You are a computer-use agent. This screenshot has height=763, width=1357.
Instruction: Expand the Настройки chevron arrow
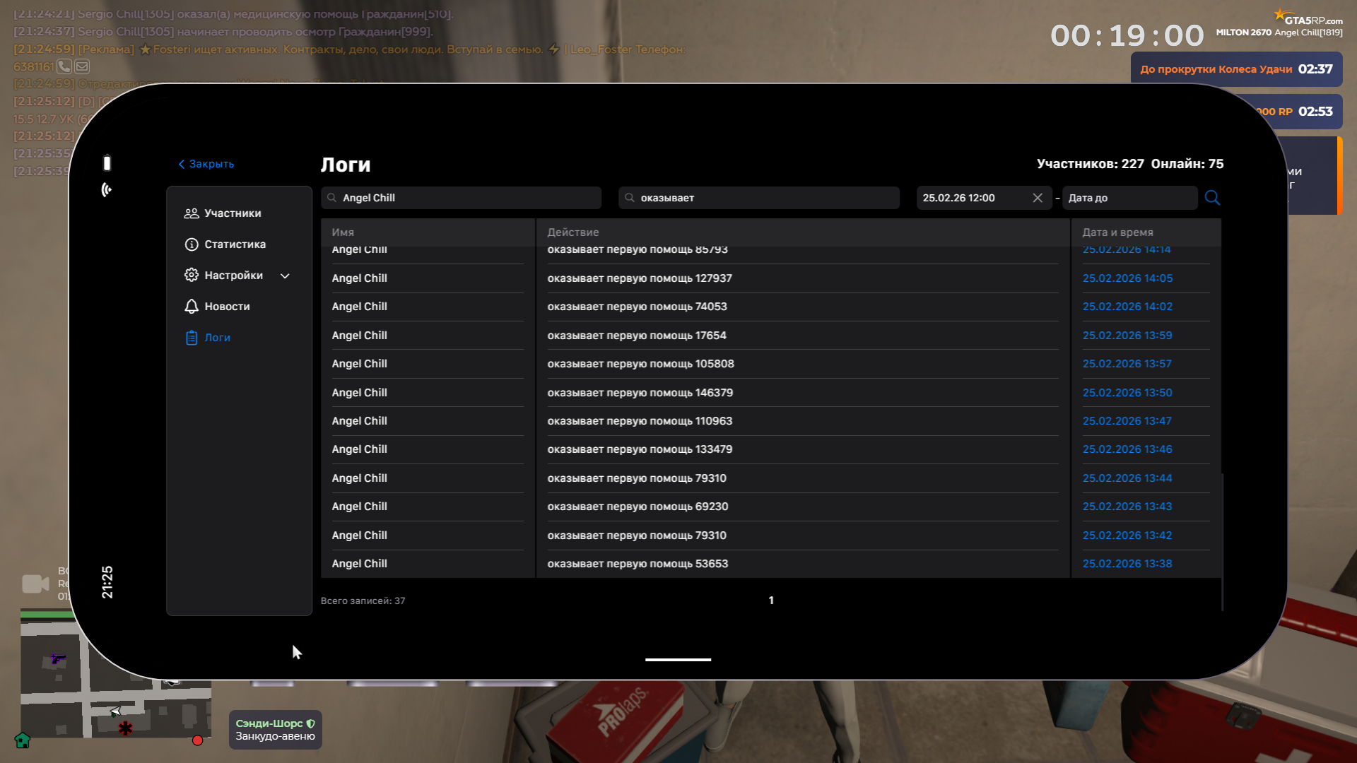285,276
